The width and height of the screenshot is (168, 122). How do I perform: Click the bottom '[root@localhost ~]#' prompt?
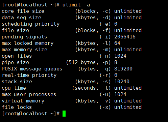coord(31,114)
